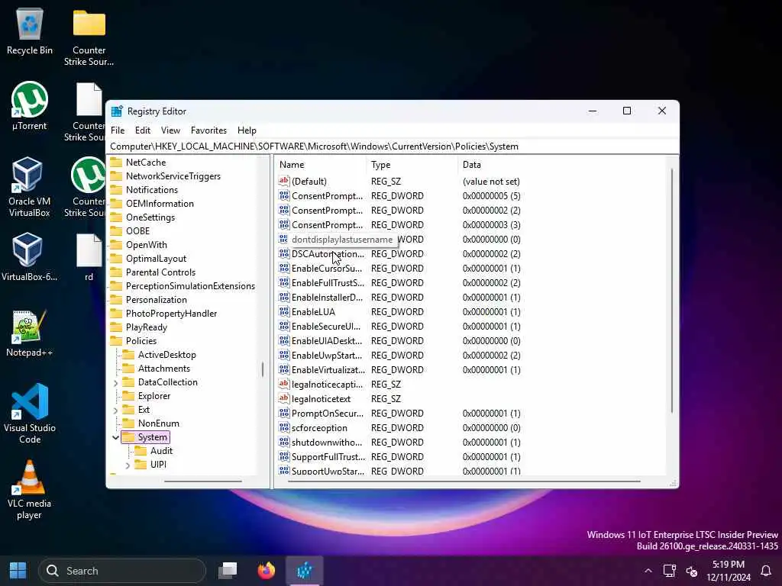Open the µTorrent desktop shortcut

tap(30, 106)
